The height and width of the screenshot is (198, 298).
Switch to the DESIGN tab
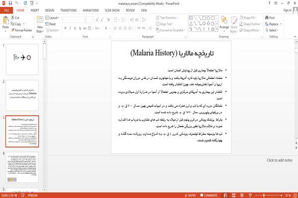(x=50, y=10)
